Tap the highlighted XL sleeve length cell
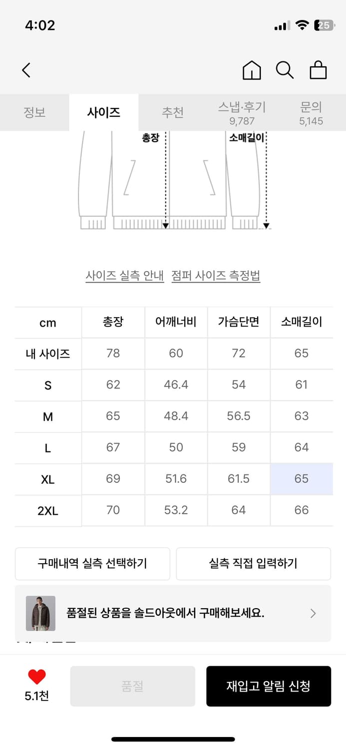This screenshot has width=346, height=749. [302, 479]
